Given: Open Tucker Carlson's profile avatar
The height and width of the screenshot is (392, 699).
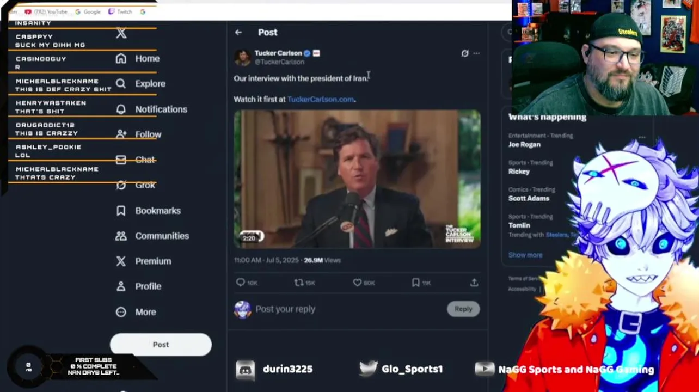Looking at the screenshot, I should pyautogui.click(x=242, y=57).
